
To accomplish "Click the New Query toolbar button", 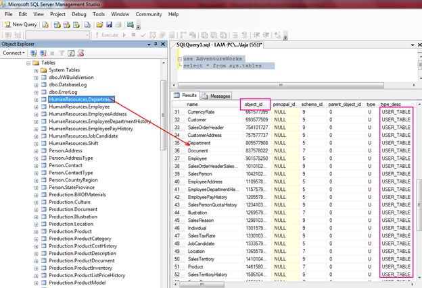I will (x=20, y=24).
